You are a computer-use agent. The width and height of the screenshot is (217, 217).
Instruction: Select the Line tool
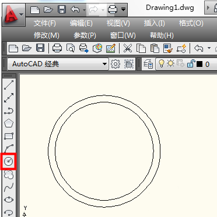click(x=9, y=85)
